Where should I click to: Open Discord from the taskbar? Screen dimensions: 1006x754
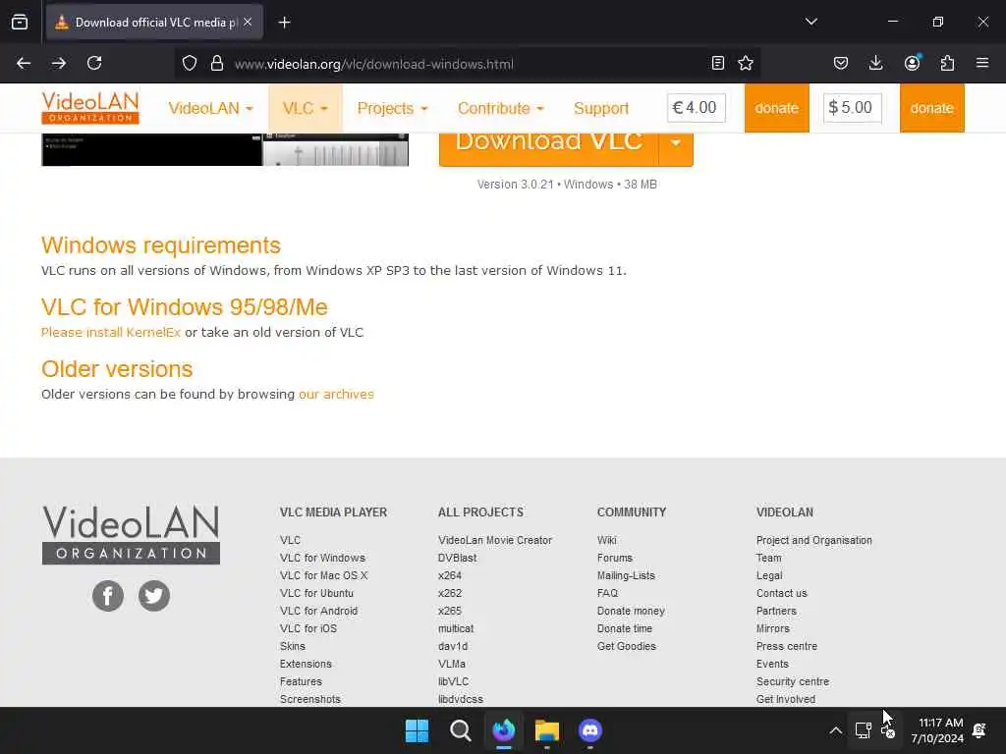tap(590, 730)
